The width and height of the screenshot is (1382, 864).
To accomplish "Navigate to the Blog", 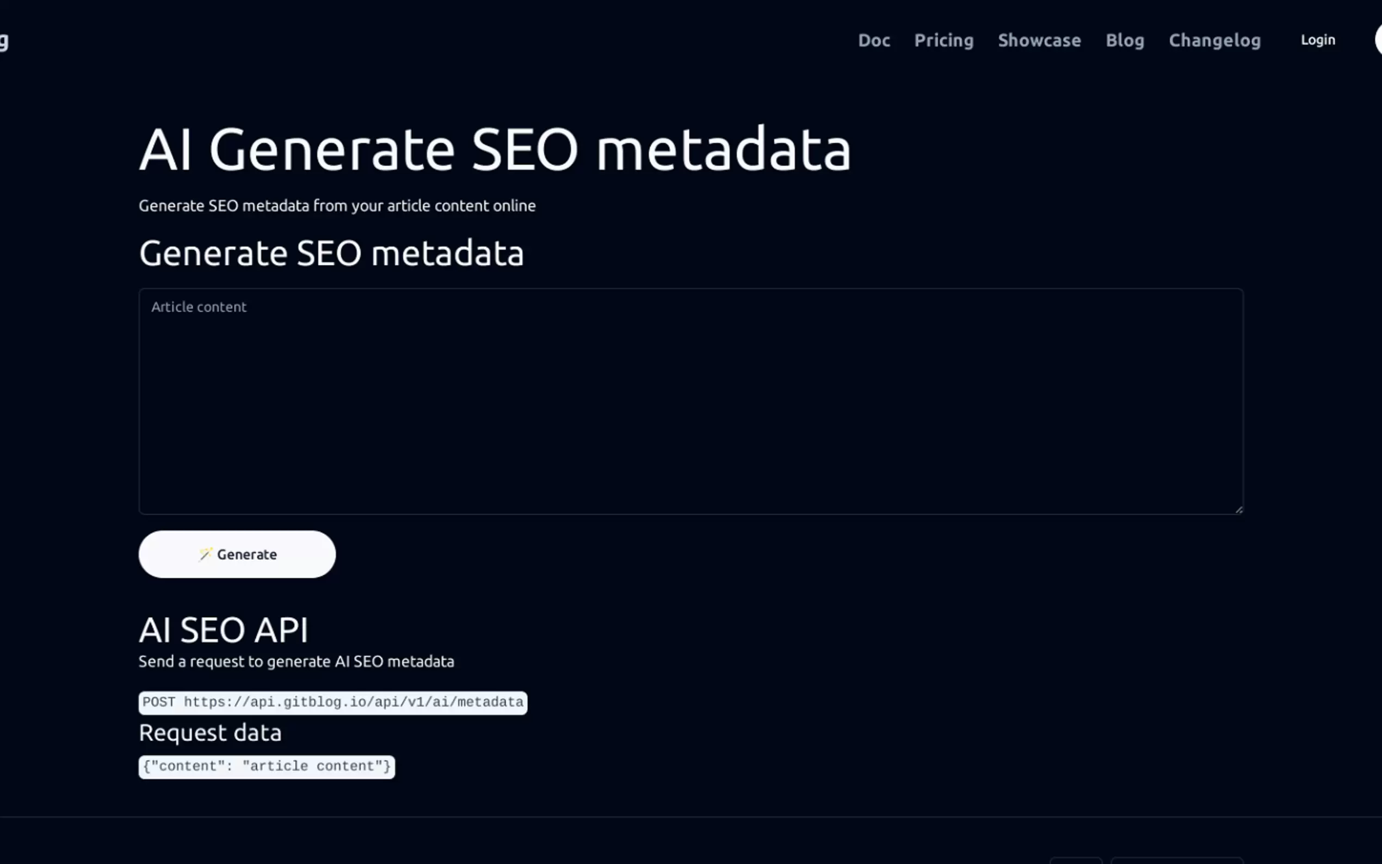I will pyautogui.click(x=1124, y=41).
